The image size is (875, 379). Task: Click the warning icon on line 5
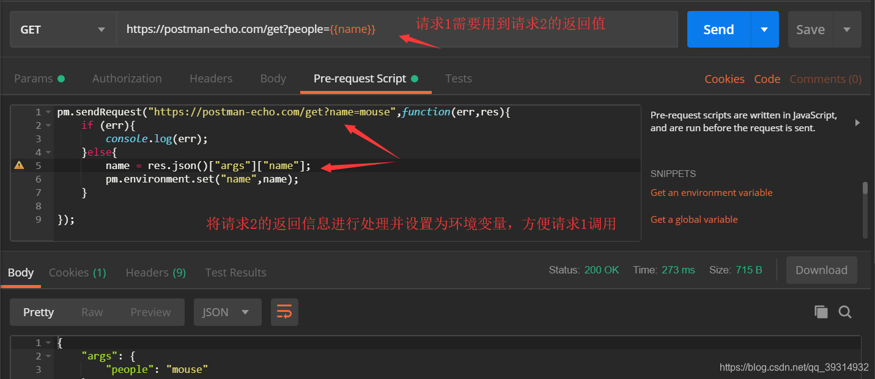click(19, 165)
